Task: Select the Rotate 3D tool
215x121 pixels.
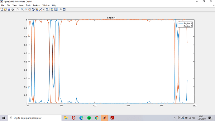Action: 33,9
